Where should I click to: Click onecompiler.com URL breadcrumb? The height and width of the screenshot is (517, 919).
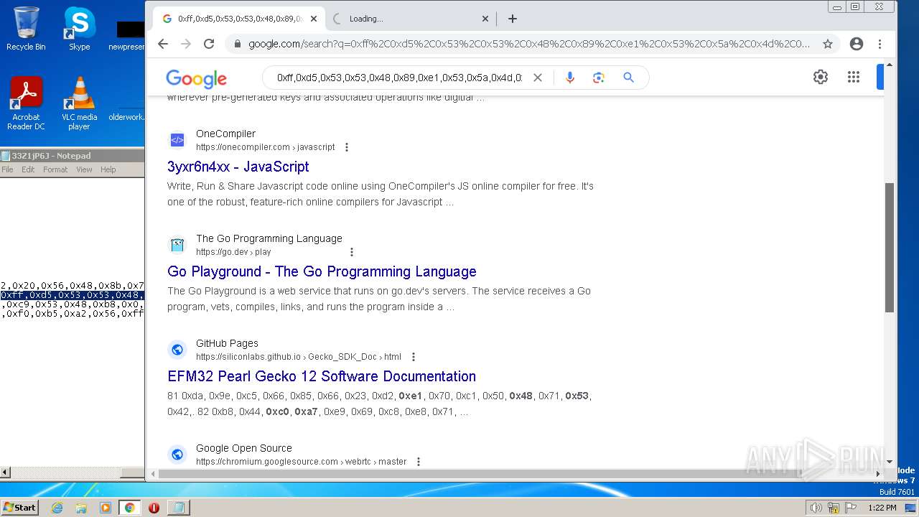pyautogui.click(x=266, y=147)
